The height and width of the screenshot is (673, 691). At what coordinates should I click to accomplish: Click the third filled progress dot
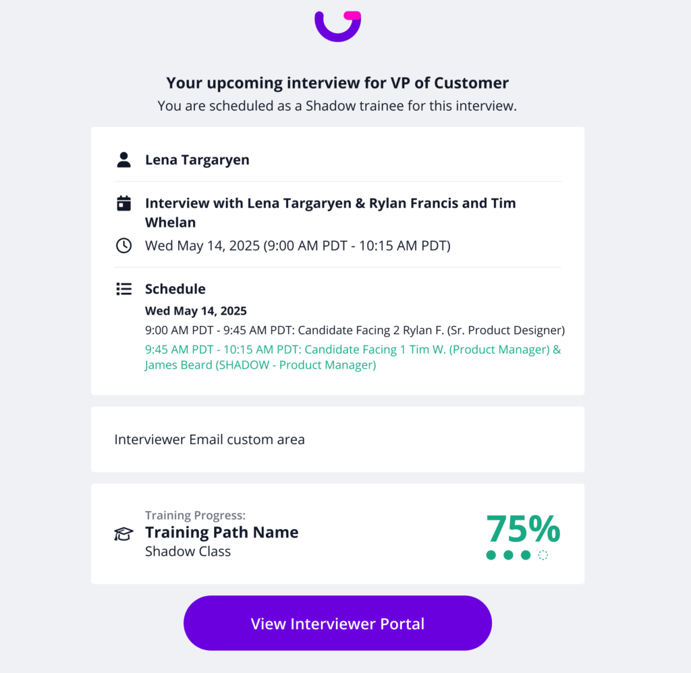tap(525, 555)
